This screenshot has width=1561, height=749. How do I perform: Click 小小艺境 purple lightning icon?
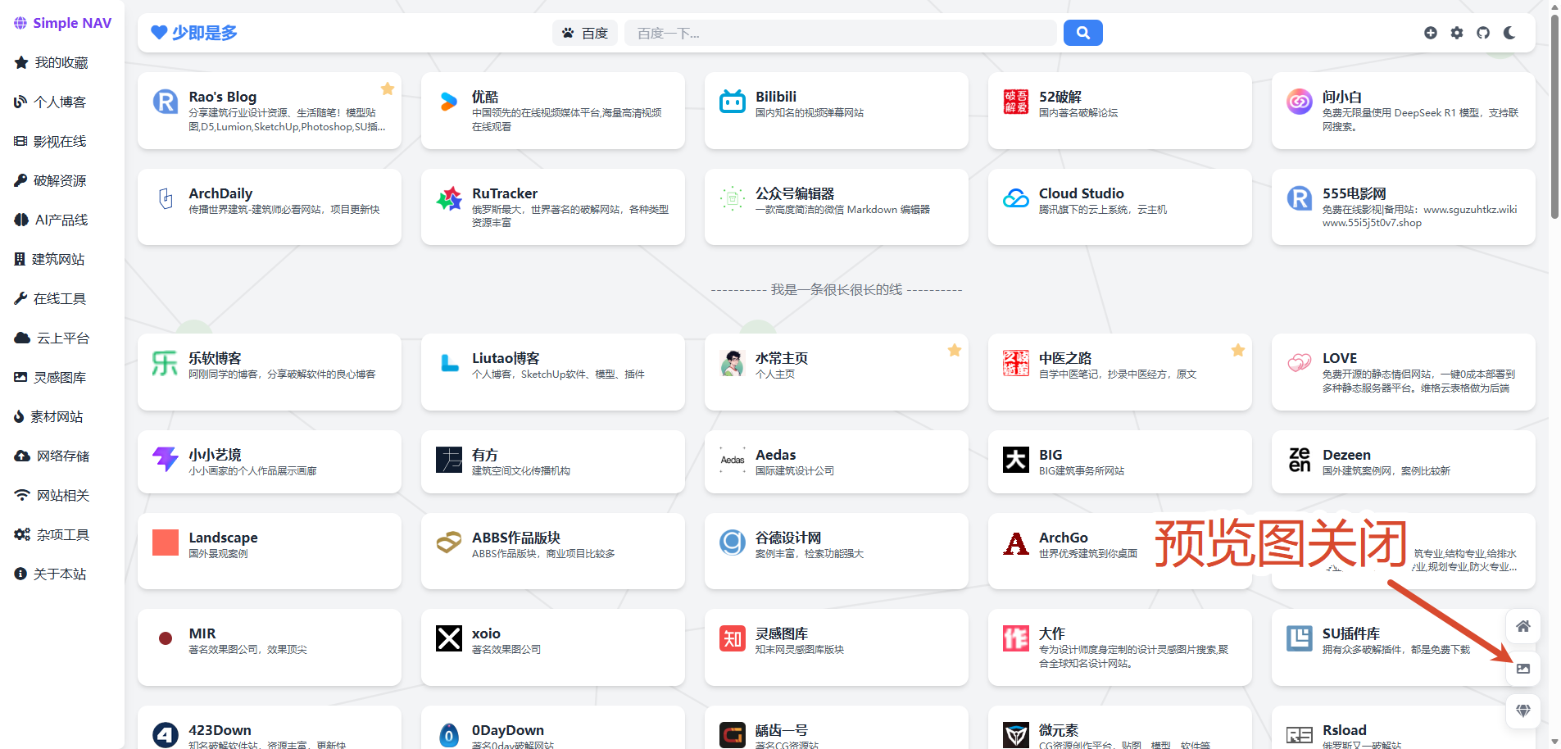click(x=166, y=460)
